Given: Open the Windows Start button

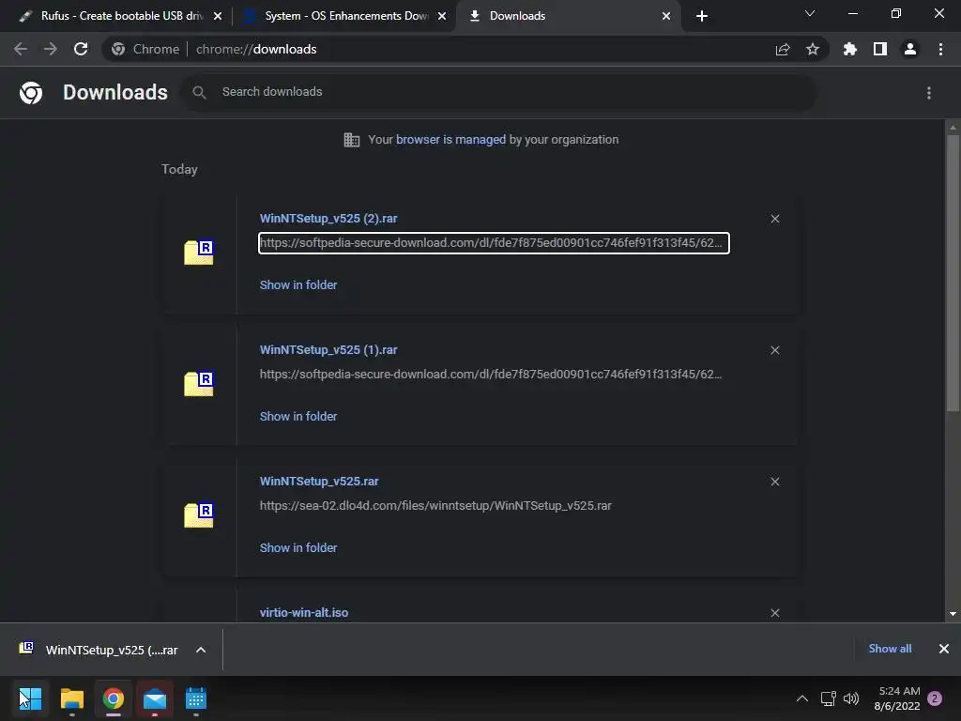Looking at the screenshot, I should click(x=30, y=698).
